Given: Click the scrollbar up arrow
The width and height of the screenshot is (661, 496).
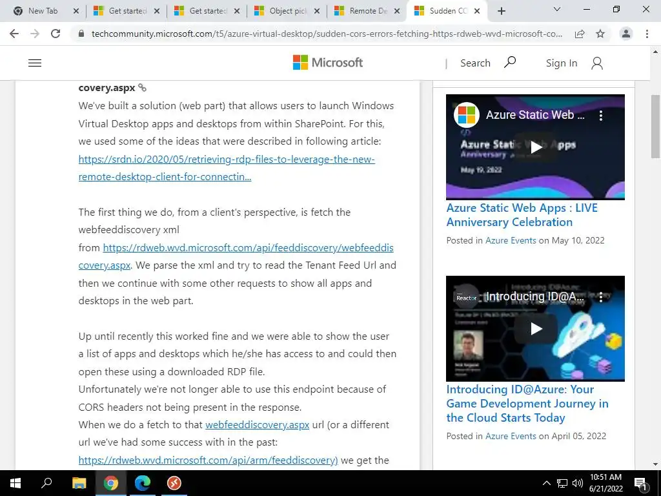Looking at the screenshot, I should coord(655,52).
